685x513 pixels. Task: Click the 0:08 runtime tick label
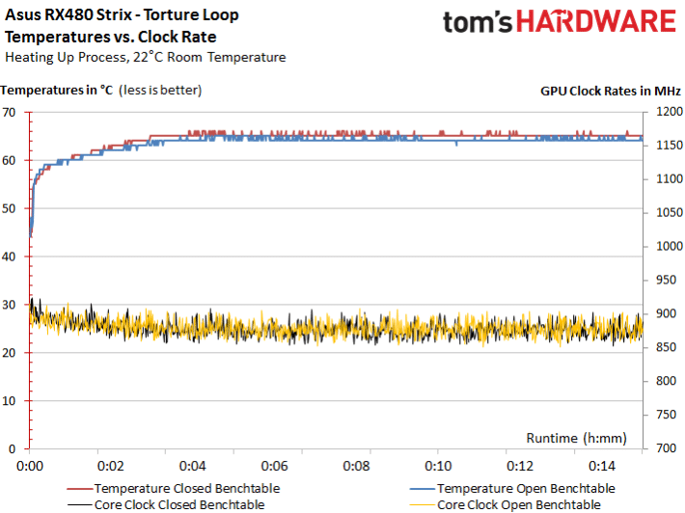tap(356, 467)
